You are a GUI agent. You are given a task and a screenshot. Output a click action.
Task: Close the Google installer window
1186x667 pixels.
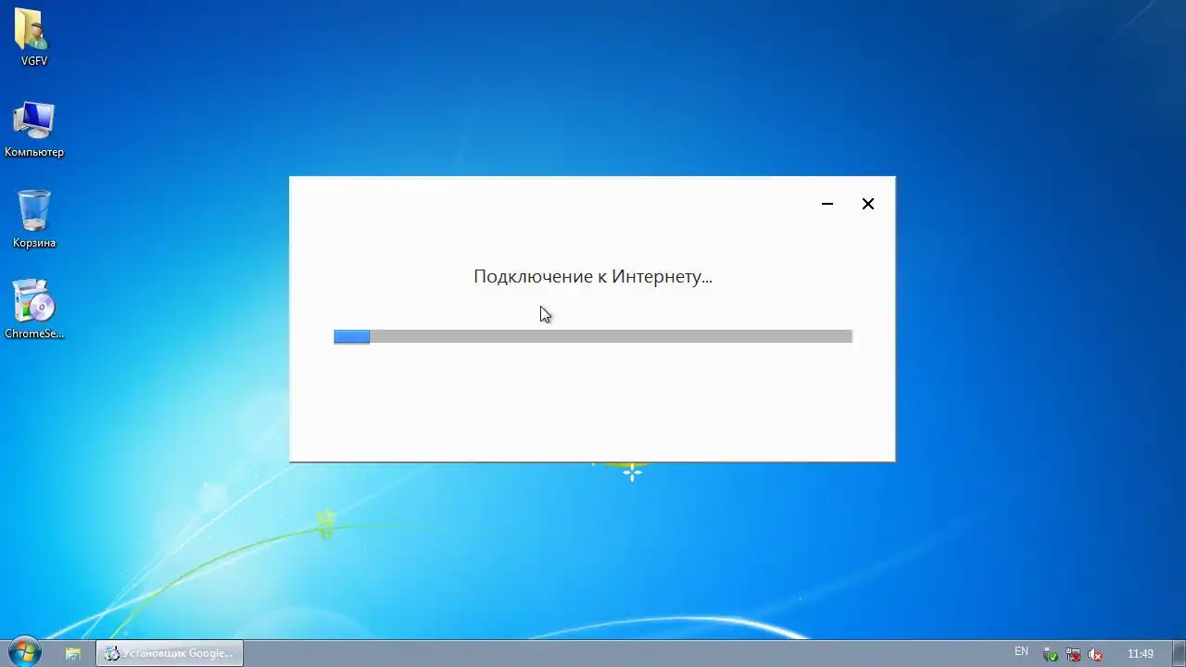(x=868, y=204)
